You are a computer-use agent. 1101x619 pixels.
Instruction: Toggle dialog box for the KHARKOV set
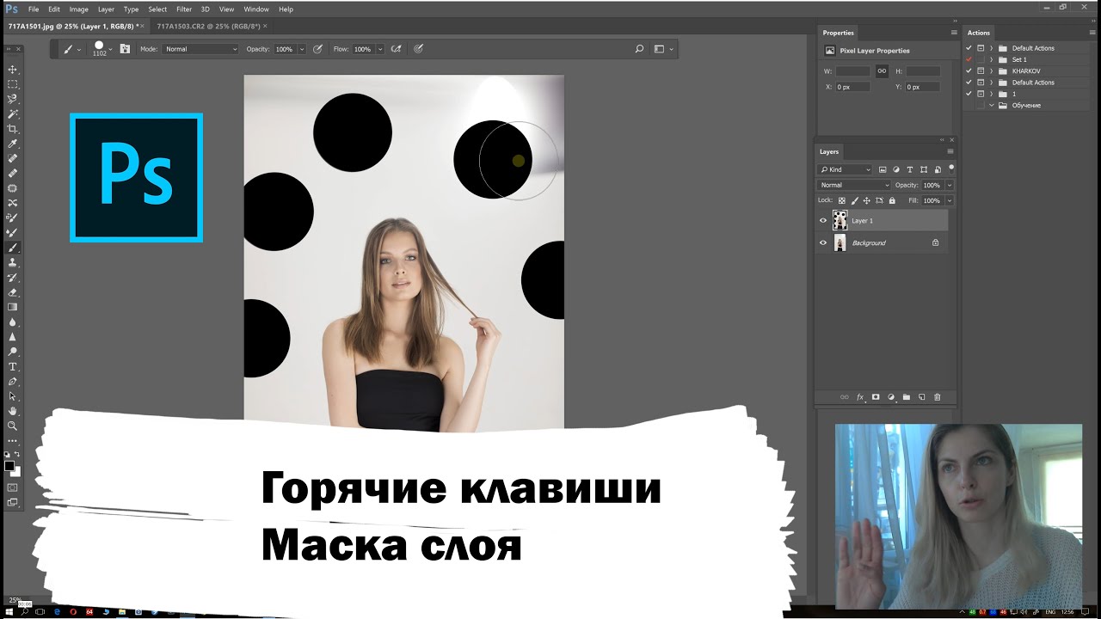[981, 71]
